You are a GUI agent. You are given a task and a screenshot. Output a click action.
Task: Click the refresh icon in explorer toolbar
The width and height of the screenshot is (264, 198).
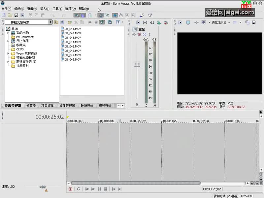pyautogui.click(x=62, y=22)
